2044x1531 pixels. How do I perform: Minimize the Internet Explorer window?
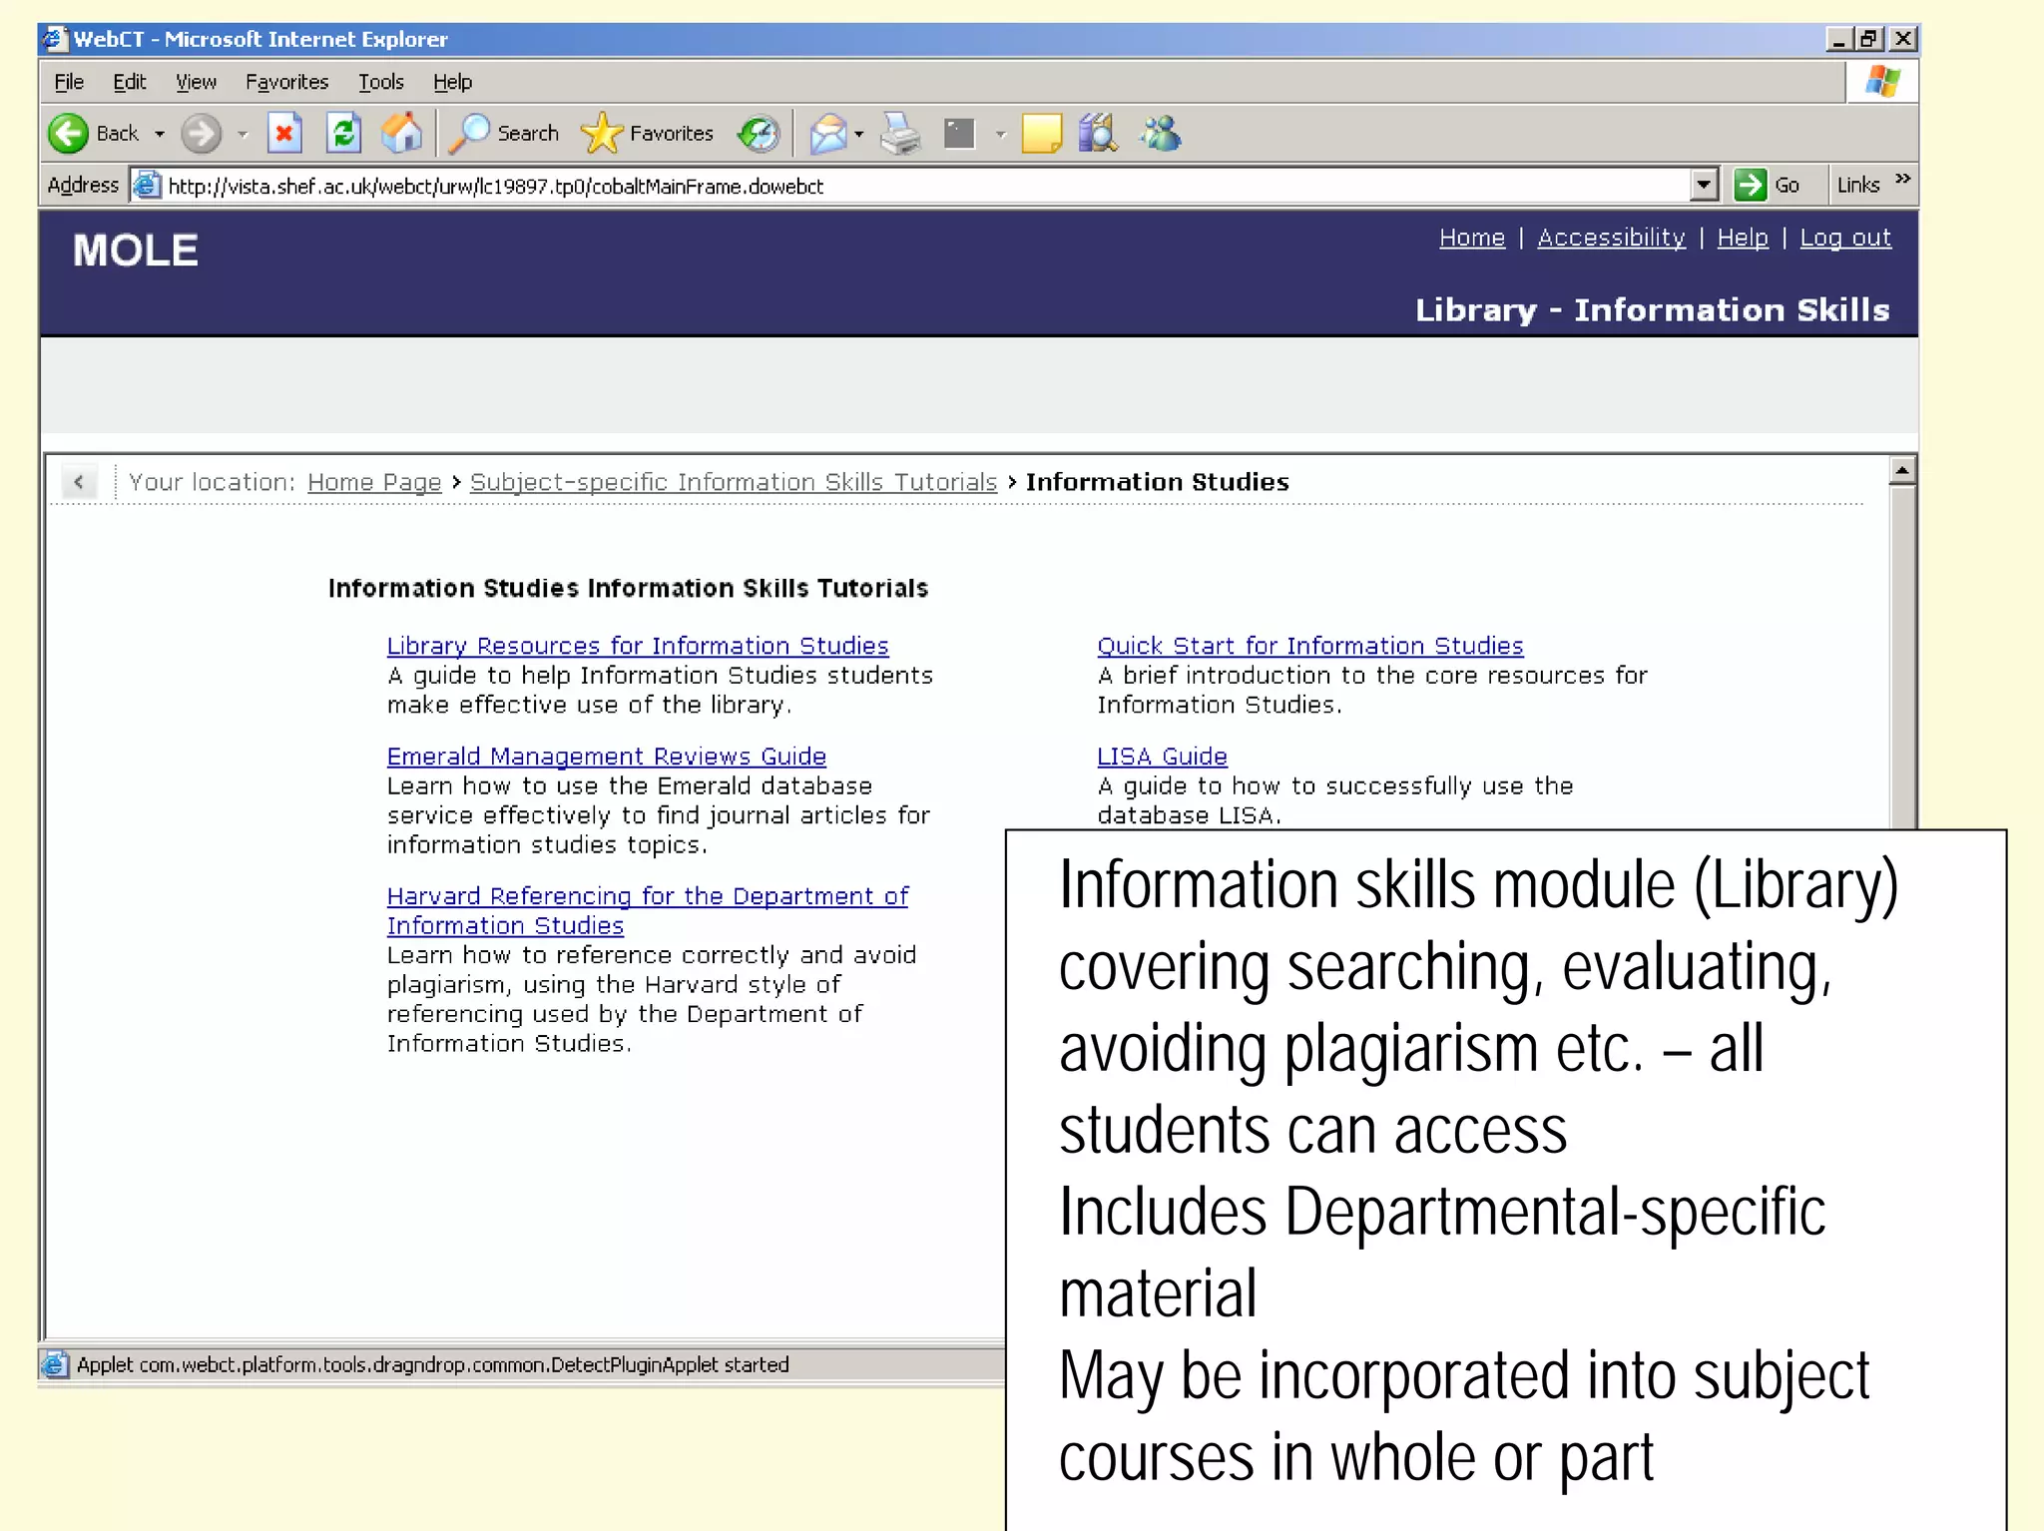click(1838, 39)
